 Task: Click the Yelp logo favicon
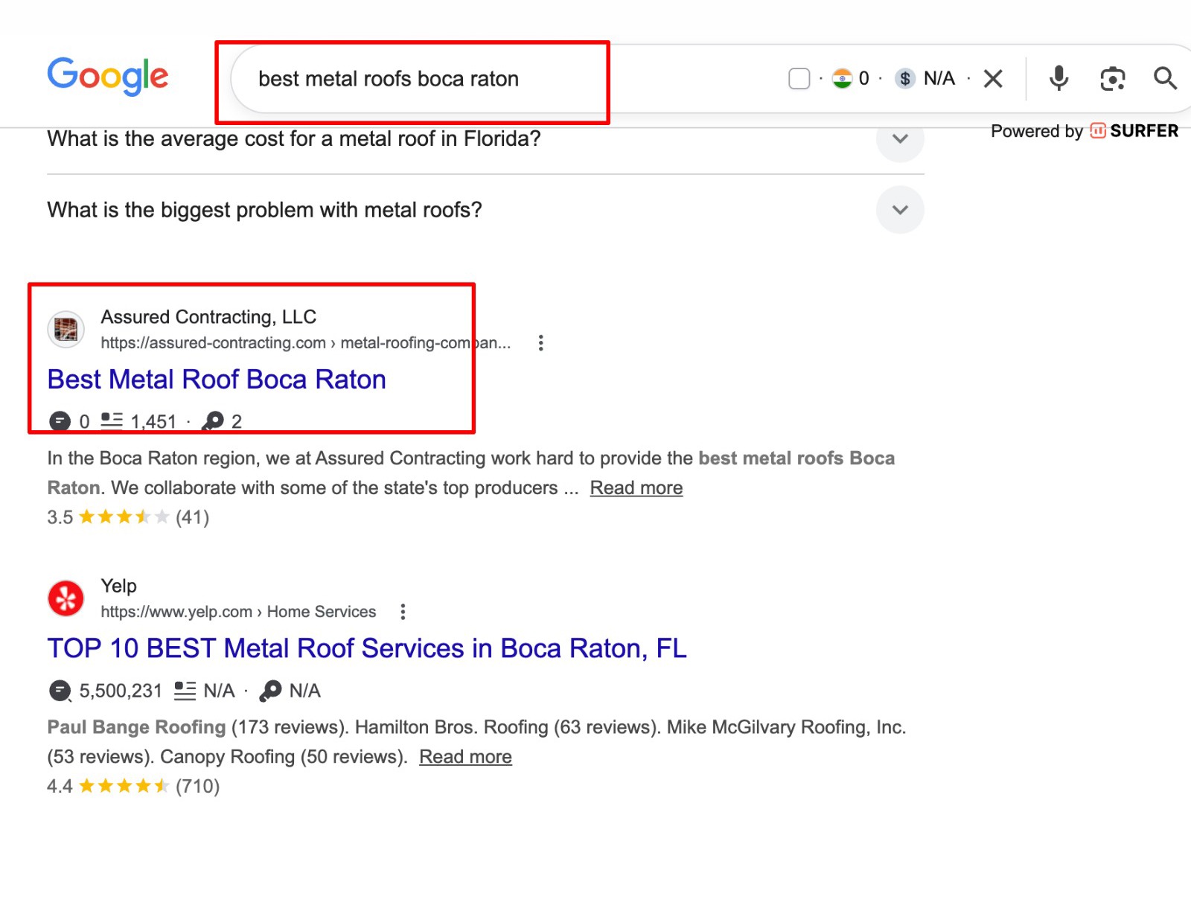coord(66,598)
